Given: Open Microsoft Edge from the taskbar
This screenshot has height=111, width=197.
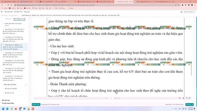Looking at the screenshot, I should 7,109.
